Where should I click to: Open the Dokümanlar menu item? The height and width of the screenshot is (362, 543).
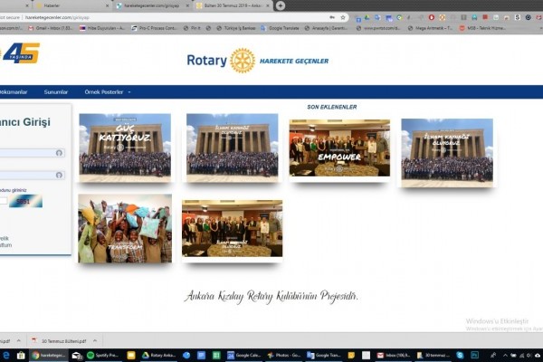14,92
